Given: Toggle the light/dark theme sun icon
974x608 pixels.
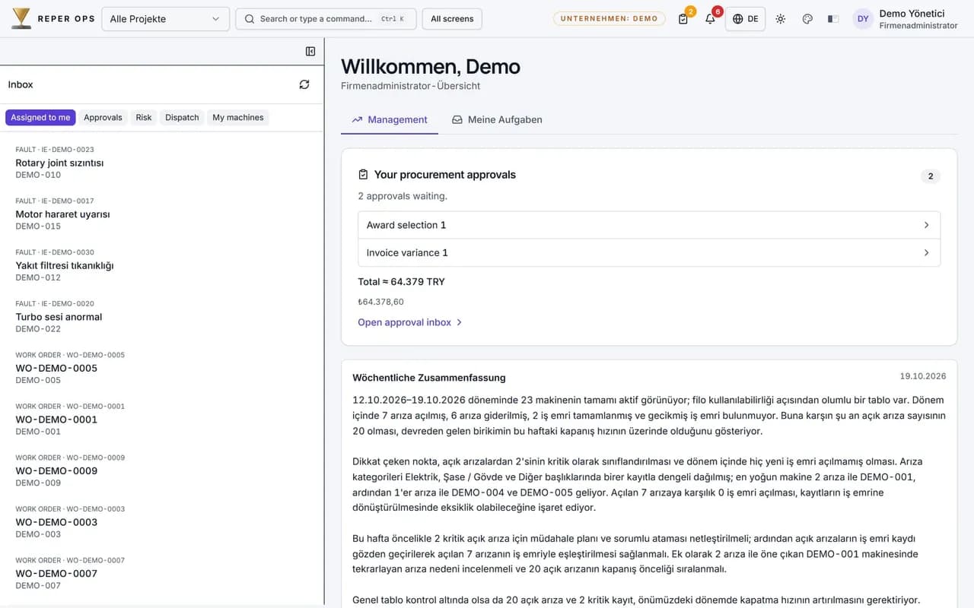Looking at the screenshot, I should [781, 19].
